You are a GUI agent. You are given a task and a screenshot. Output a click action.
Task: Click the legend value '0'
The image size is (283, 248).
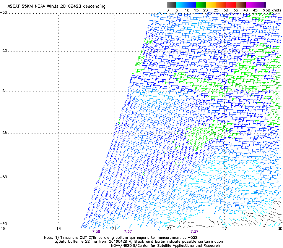pos(168,10)
